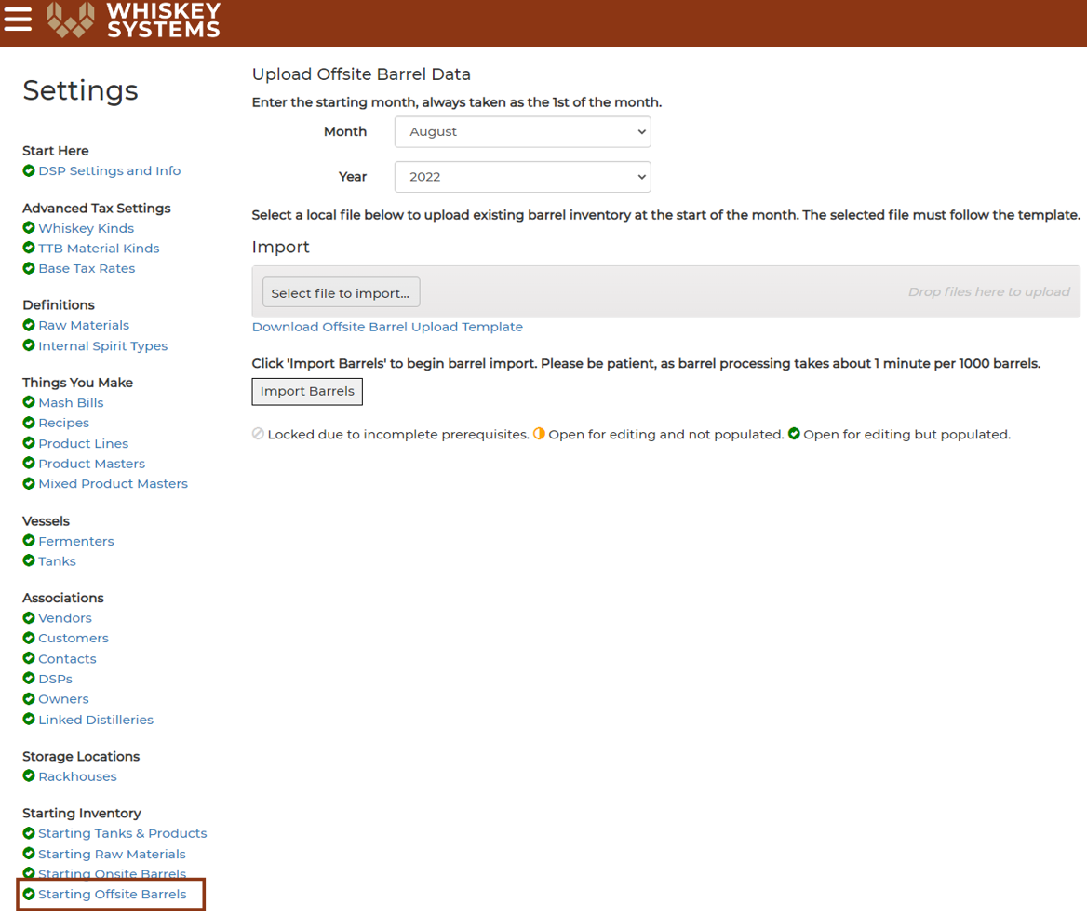Click the orange half-circle legend icon

(539, 434)
